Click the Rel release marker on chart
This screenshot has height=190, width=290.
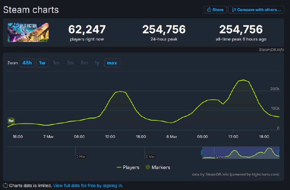pos(11,121)
